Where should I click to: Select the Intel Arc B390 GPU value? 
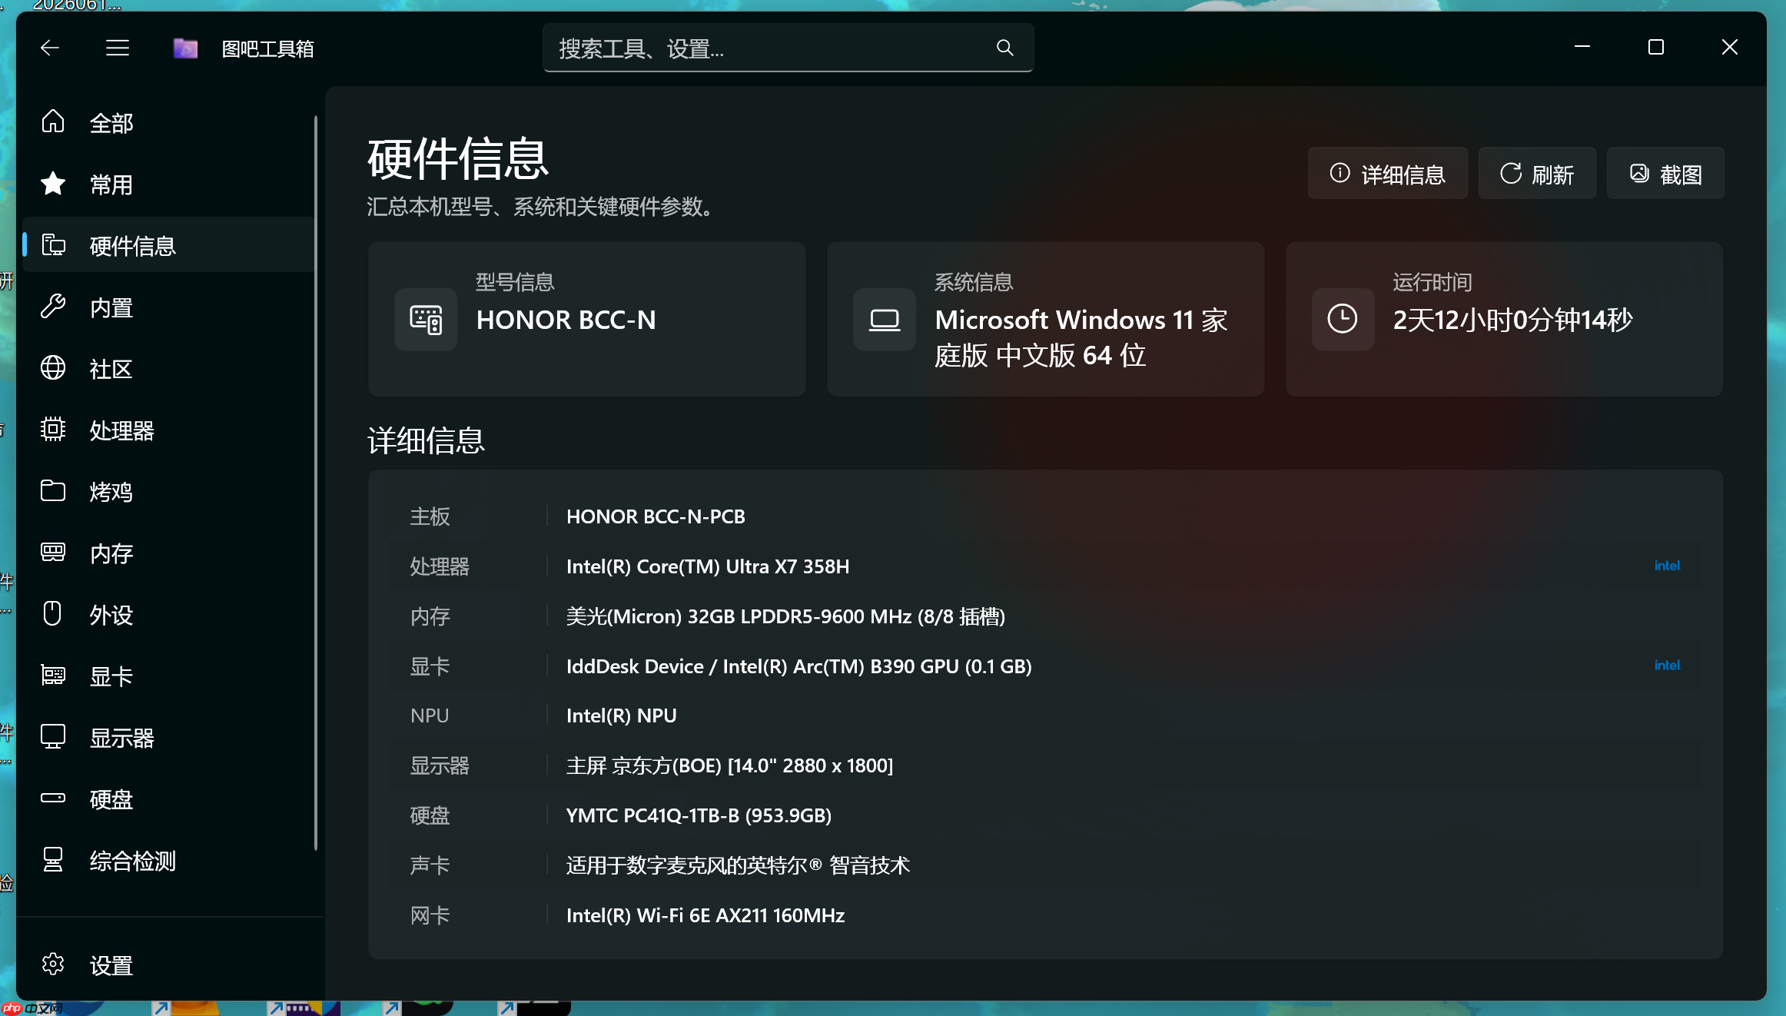(x=799, y=666)
